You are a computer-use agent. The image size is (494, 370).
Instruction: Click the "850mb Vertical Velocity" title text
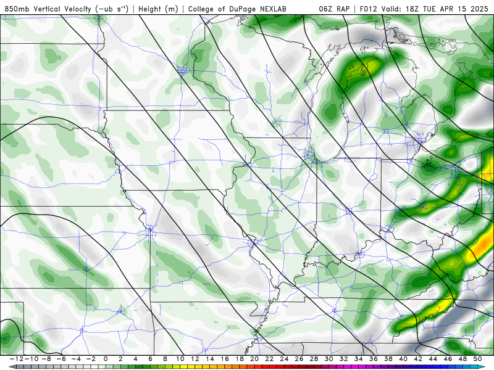pyautogui.click(x=48, y=9)
